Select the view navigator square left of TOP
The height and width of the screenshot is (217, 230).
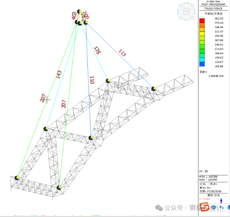(180, 12)
